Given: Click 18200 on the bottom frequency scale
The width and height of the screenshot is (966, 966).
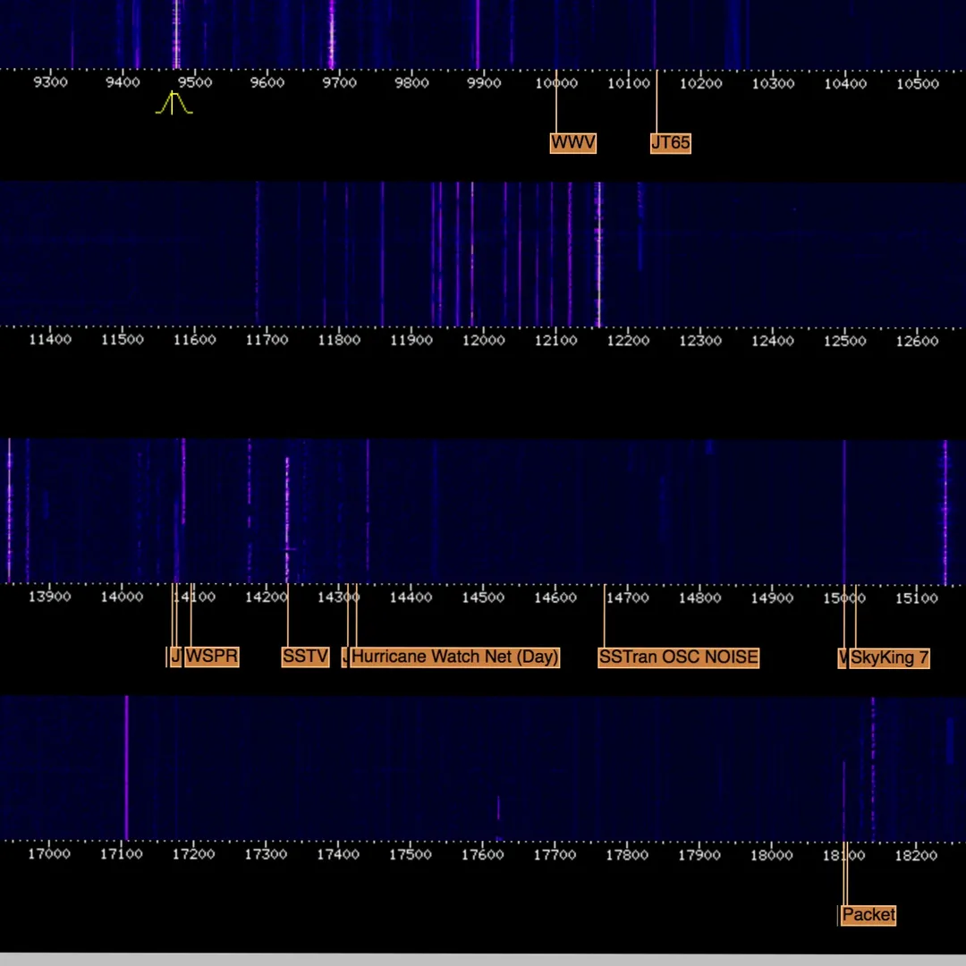Looking at the screenshot, I should click(916, 854).
